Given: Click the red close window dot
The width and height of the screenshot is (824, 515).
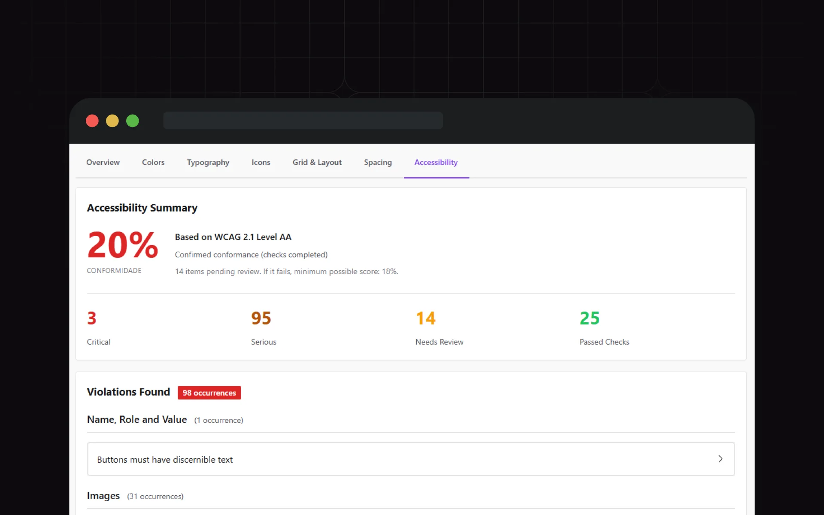Looking at the screenshot, I should pos(92,121).
